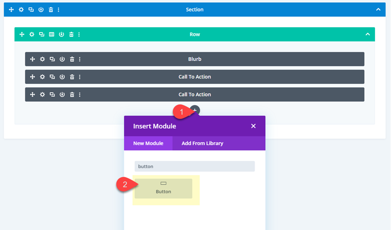Screen dimensions: 391x230
Task: Open second Call To Action settings
Action: [x=42, y=95]
